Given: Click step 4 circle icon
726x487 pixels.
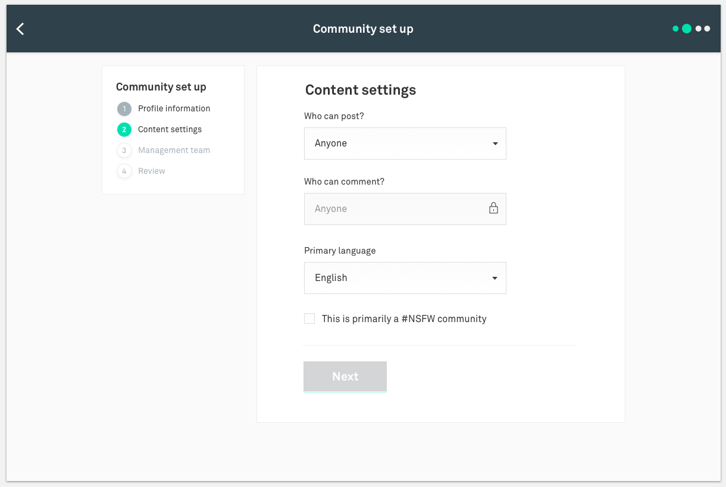Looking at the screenshot, I should [124, 171].
